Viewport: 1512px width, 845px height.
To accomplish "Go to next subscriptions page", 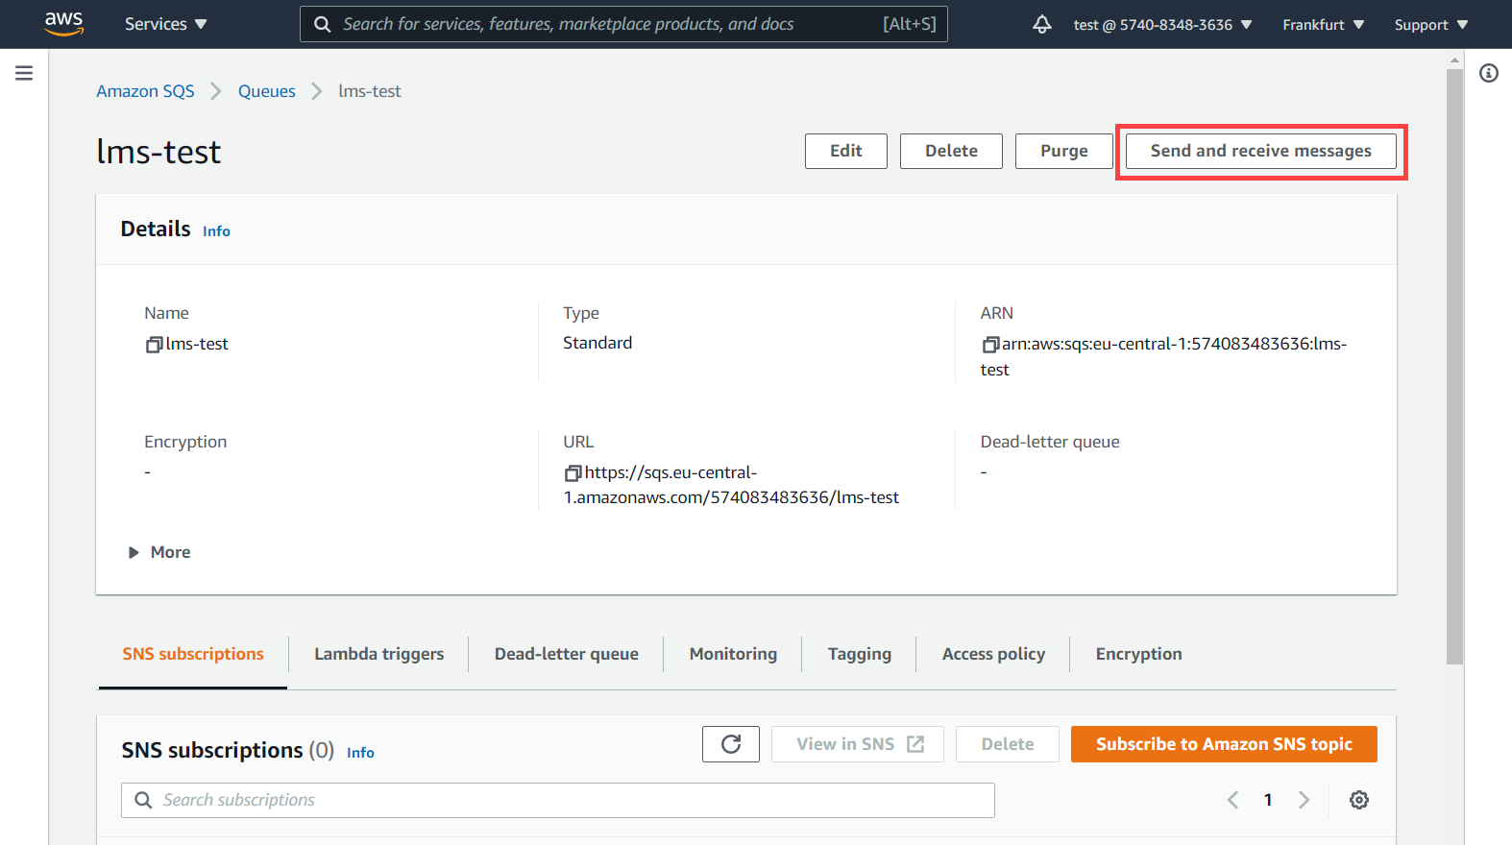I will point(1304,800).
